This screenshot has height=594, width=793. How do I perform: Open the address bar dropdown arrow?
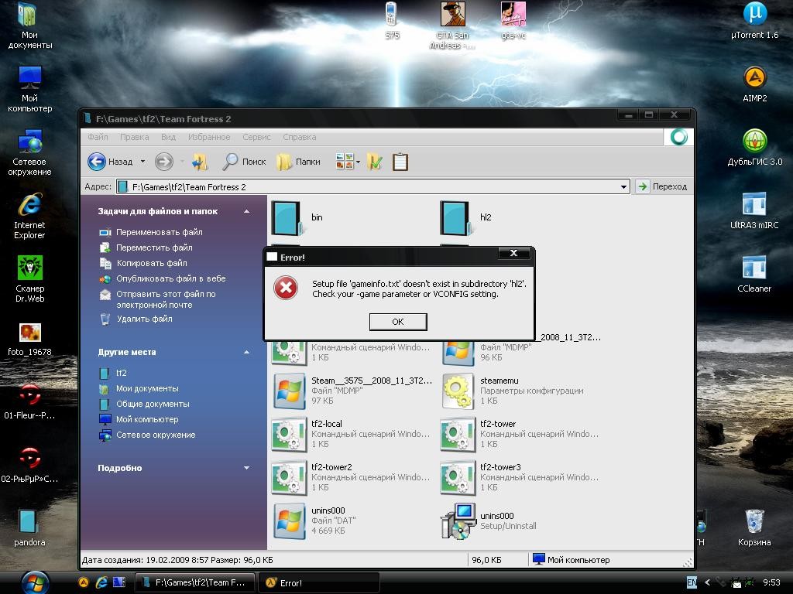[x=623, y=187]
